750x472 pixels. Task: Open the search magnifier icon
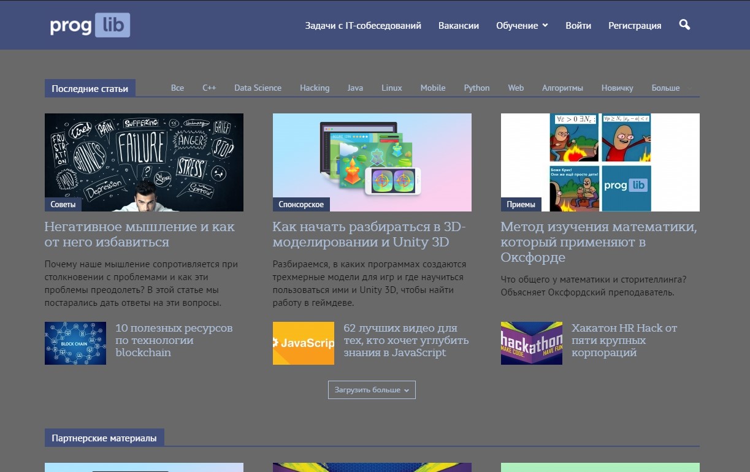[685, 25]
